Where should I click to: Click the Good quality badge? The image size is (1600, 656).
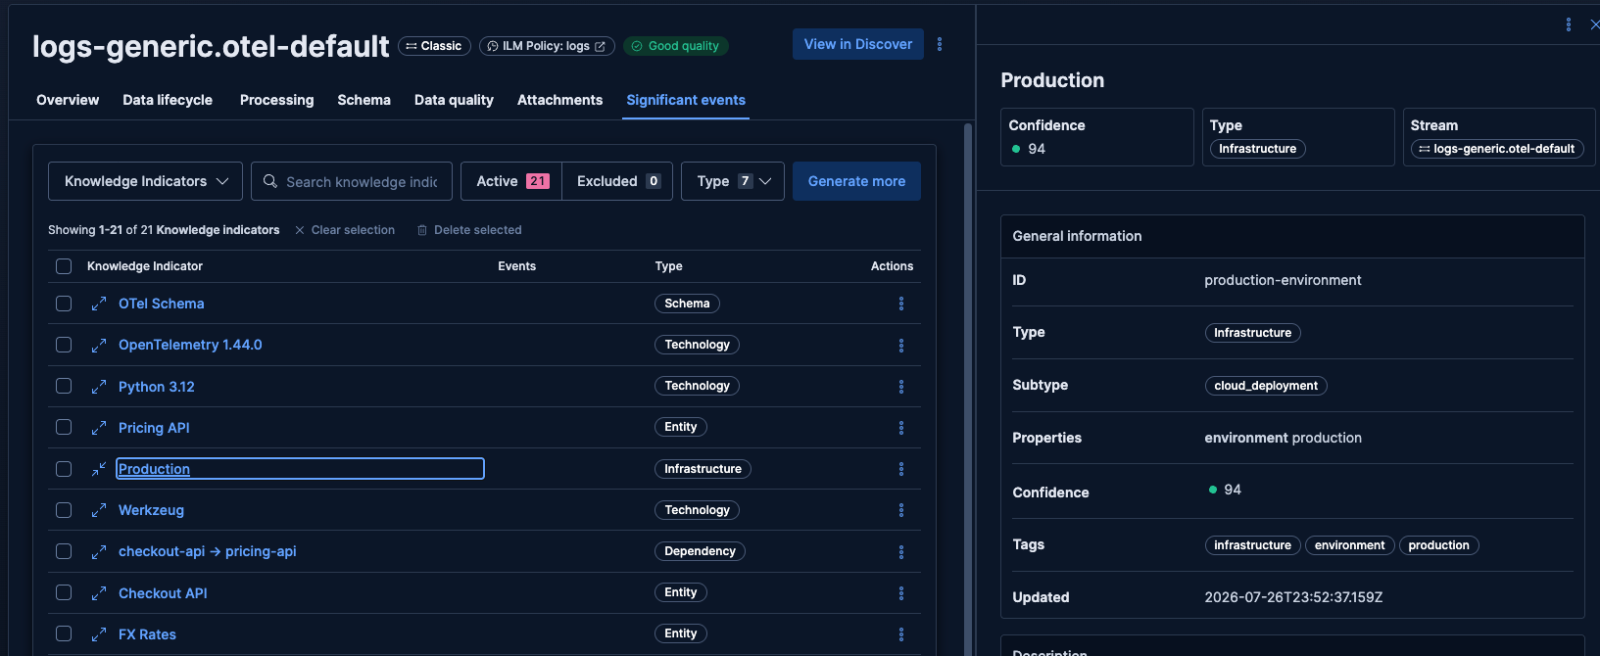click(675, 46)
